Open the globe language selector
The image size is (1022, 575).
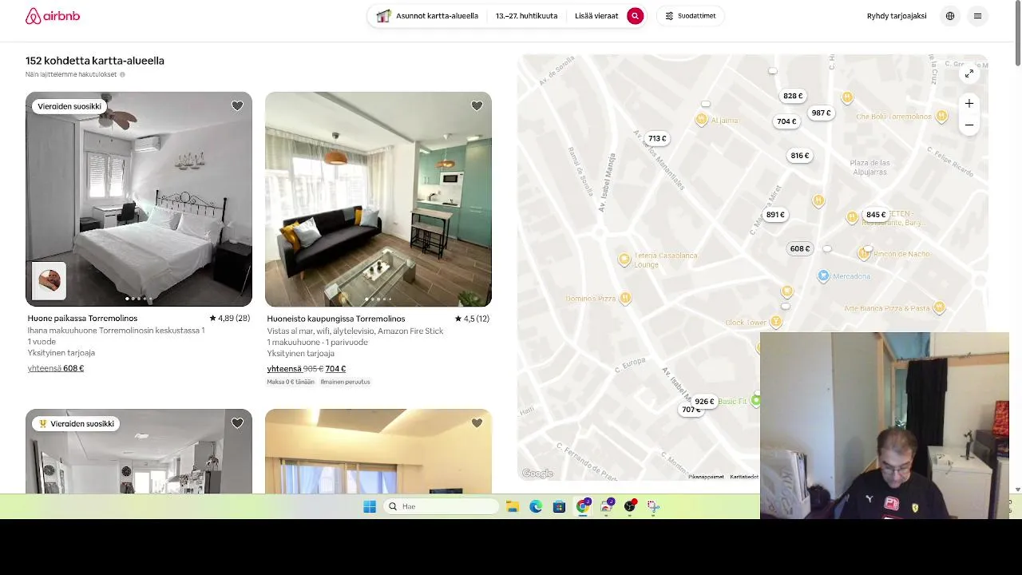point(949,16)
